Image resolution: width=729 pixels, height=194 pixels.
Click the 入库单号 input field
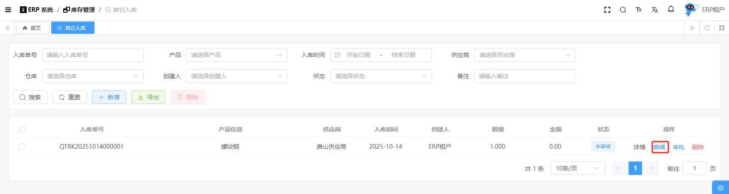pos(92,55)
